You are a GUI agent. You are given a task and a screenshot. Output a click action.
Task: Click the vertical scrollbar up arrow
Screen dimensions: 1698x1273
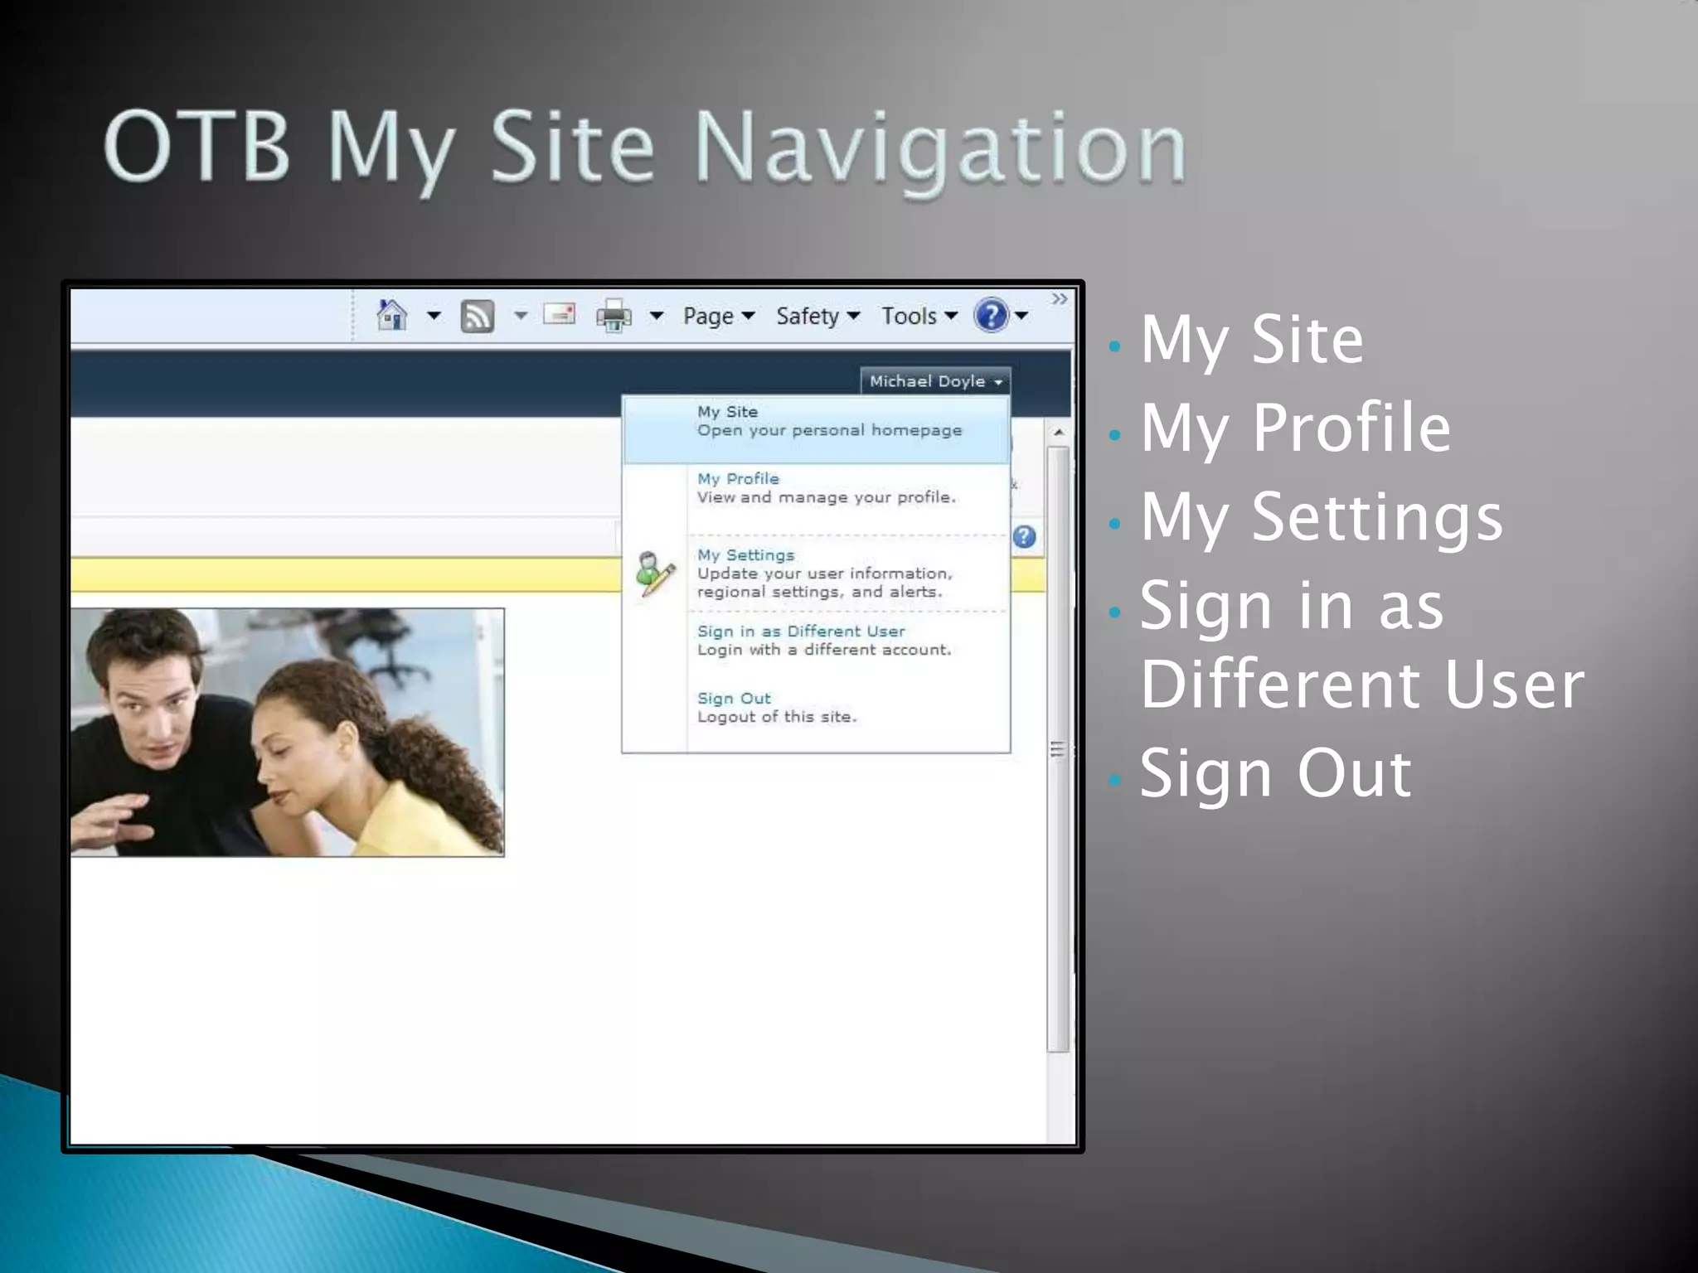click(1058, 433)
